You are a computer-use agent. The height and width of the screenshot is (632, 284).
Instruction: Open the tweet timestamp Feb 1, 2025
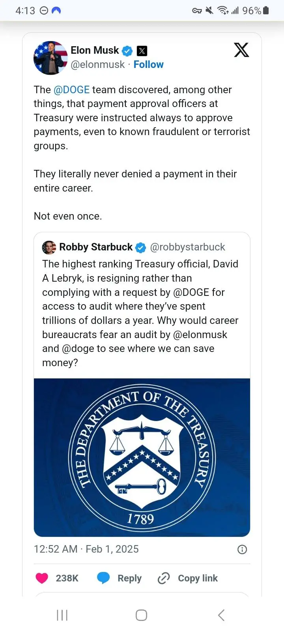86,549
